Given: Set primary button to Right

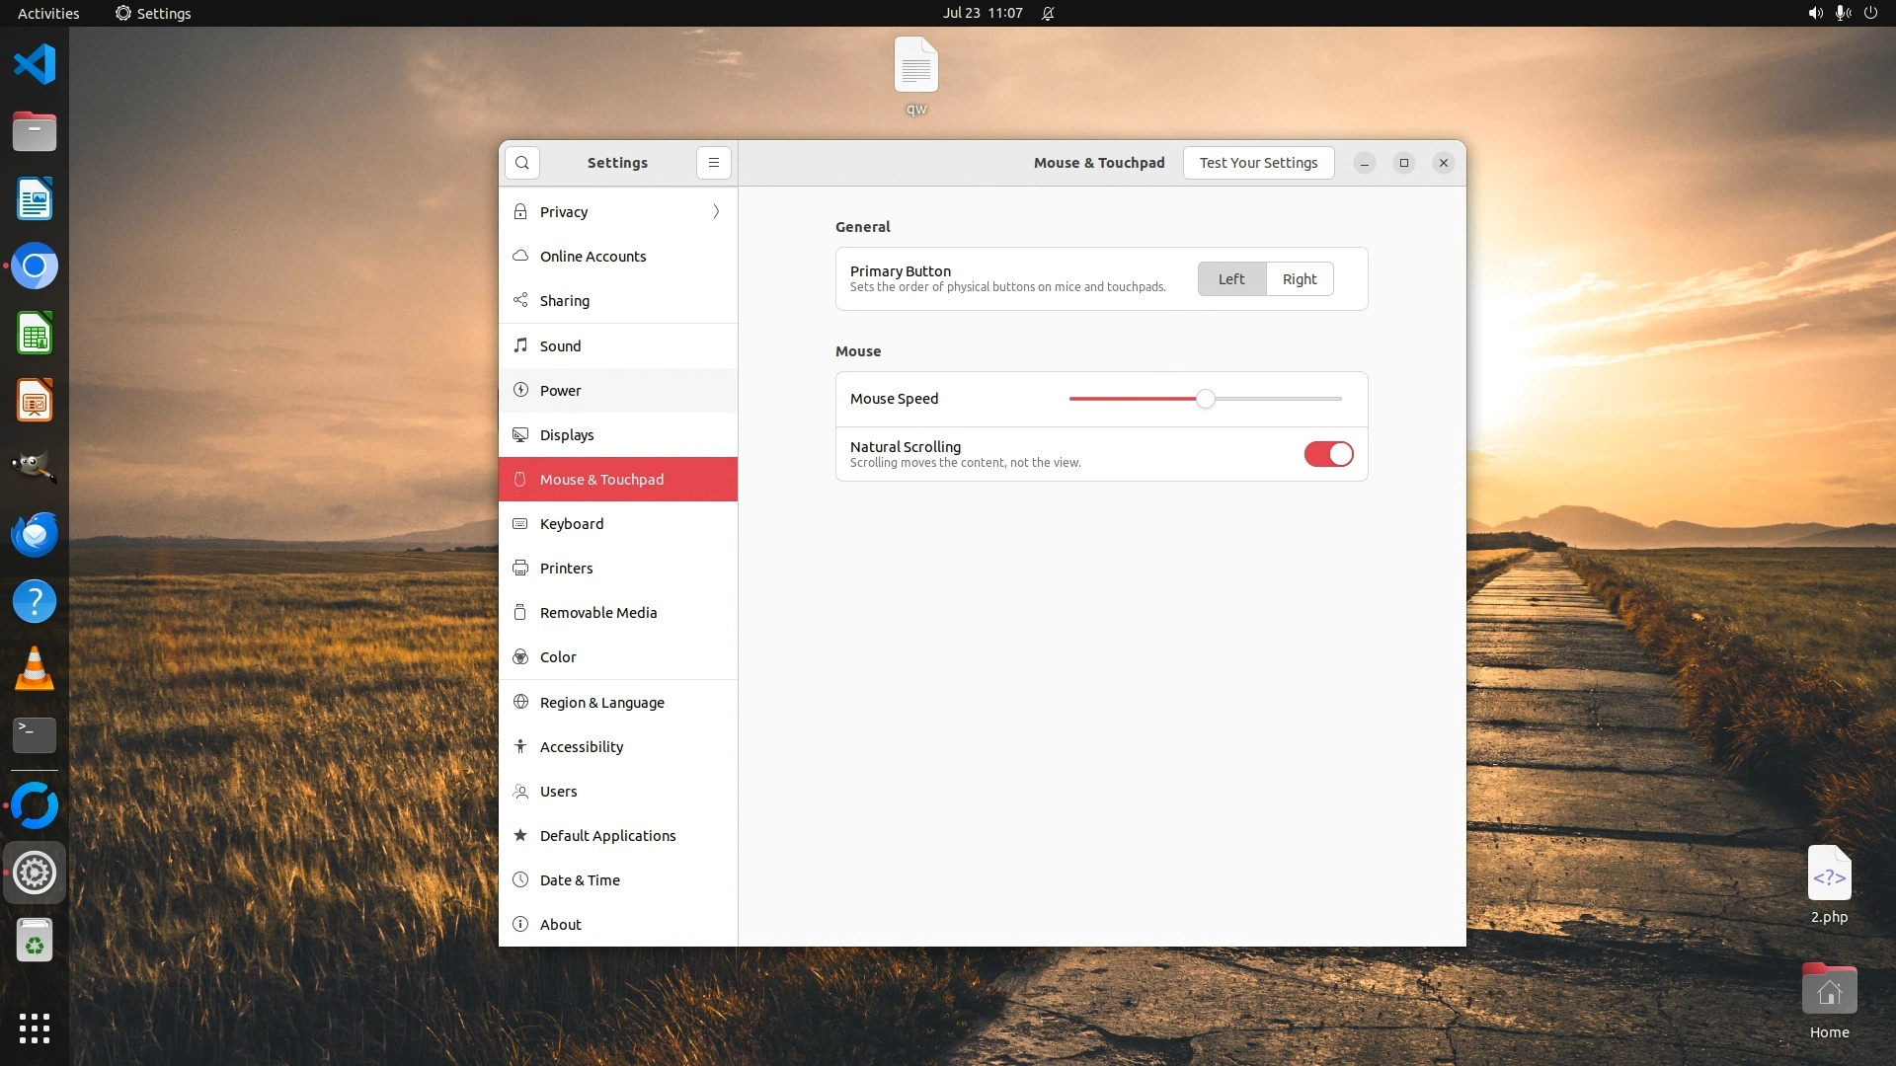Looking at the screenshot, I should coord(1299,279).
